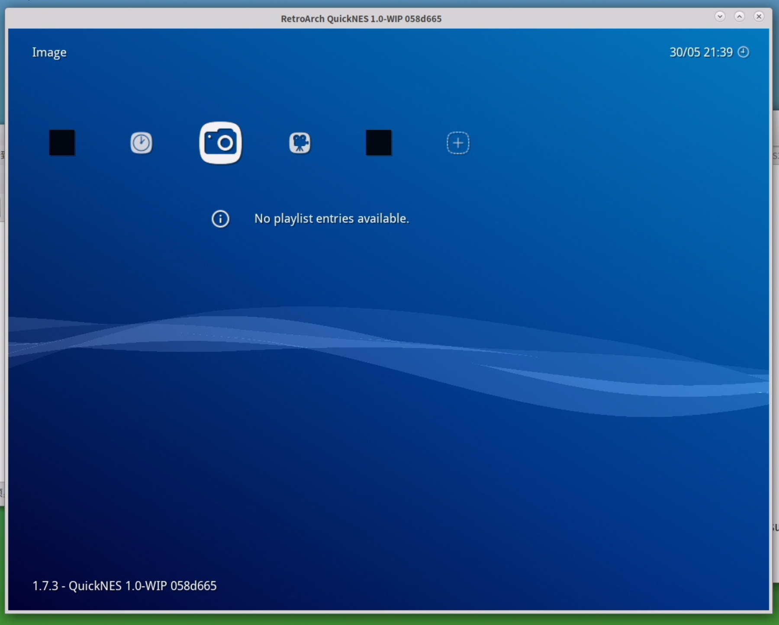The image size is (779, 625).
Task: Click the 1.7.3 QuickNES version text
Action: 125,586
